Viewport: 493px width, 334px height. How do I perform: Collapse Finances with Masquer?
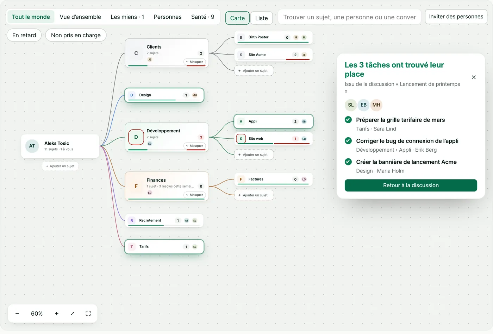click(194, 195)
